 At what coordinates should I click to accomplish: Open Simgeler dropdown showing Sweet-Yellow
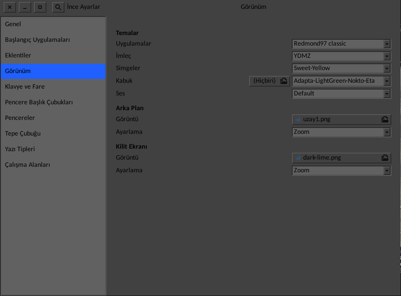(342, 68)
